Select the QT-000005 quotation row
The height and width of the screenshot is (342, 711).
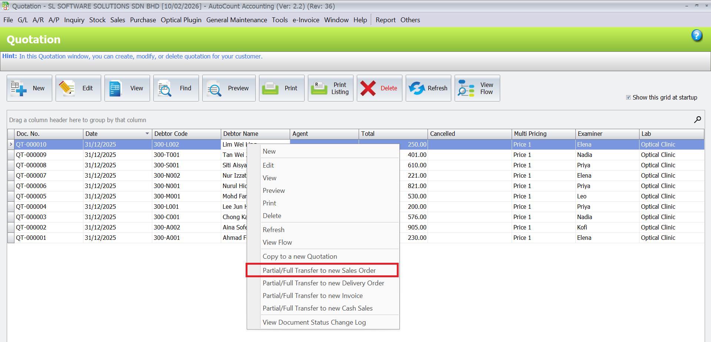(31, 196)
